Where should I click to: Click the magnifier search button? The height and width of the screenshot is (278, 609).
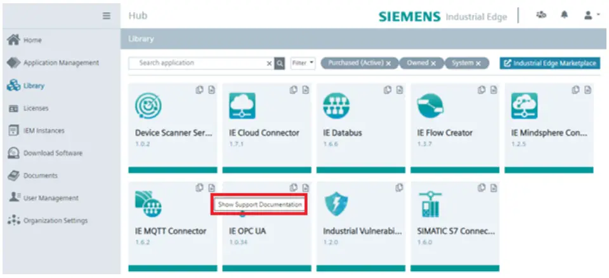[280, 63]
